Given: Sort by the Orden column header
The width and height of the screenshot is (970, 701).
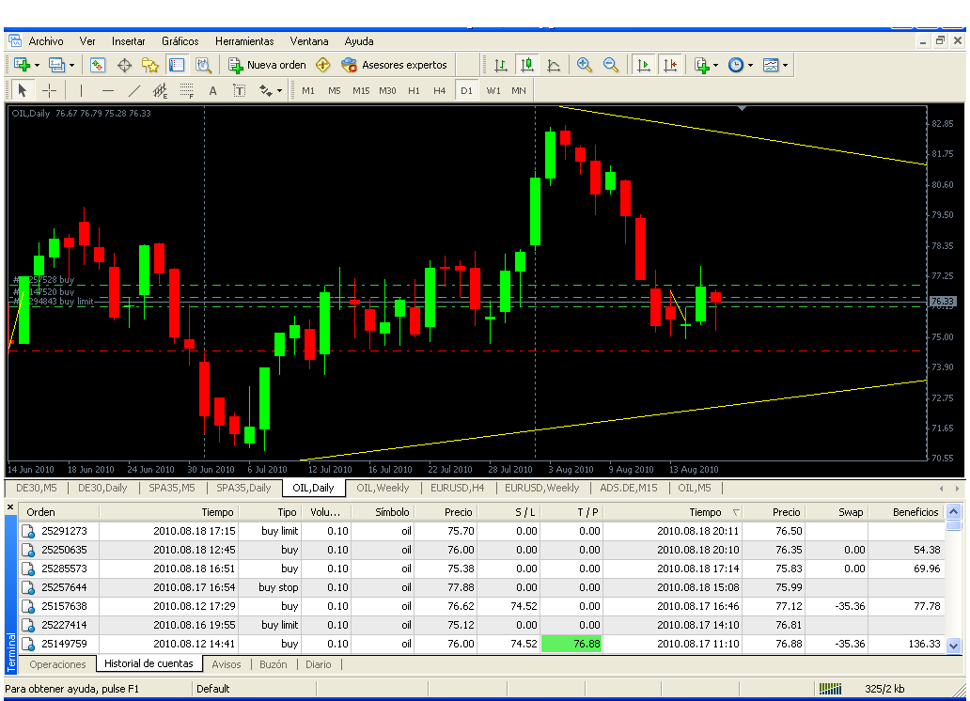Looking at the screenshot, I should (x=59, y=512).
